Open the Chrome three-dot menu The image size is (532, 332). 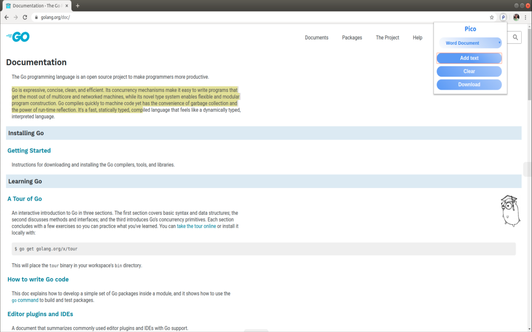point(525,17)
